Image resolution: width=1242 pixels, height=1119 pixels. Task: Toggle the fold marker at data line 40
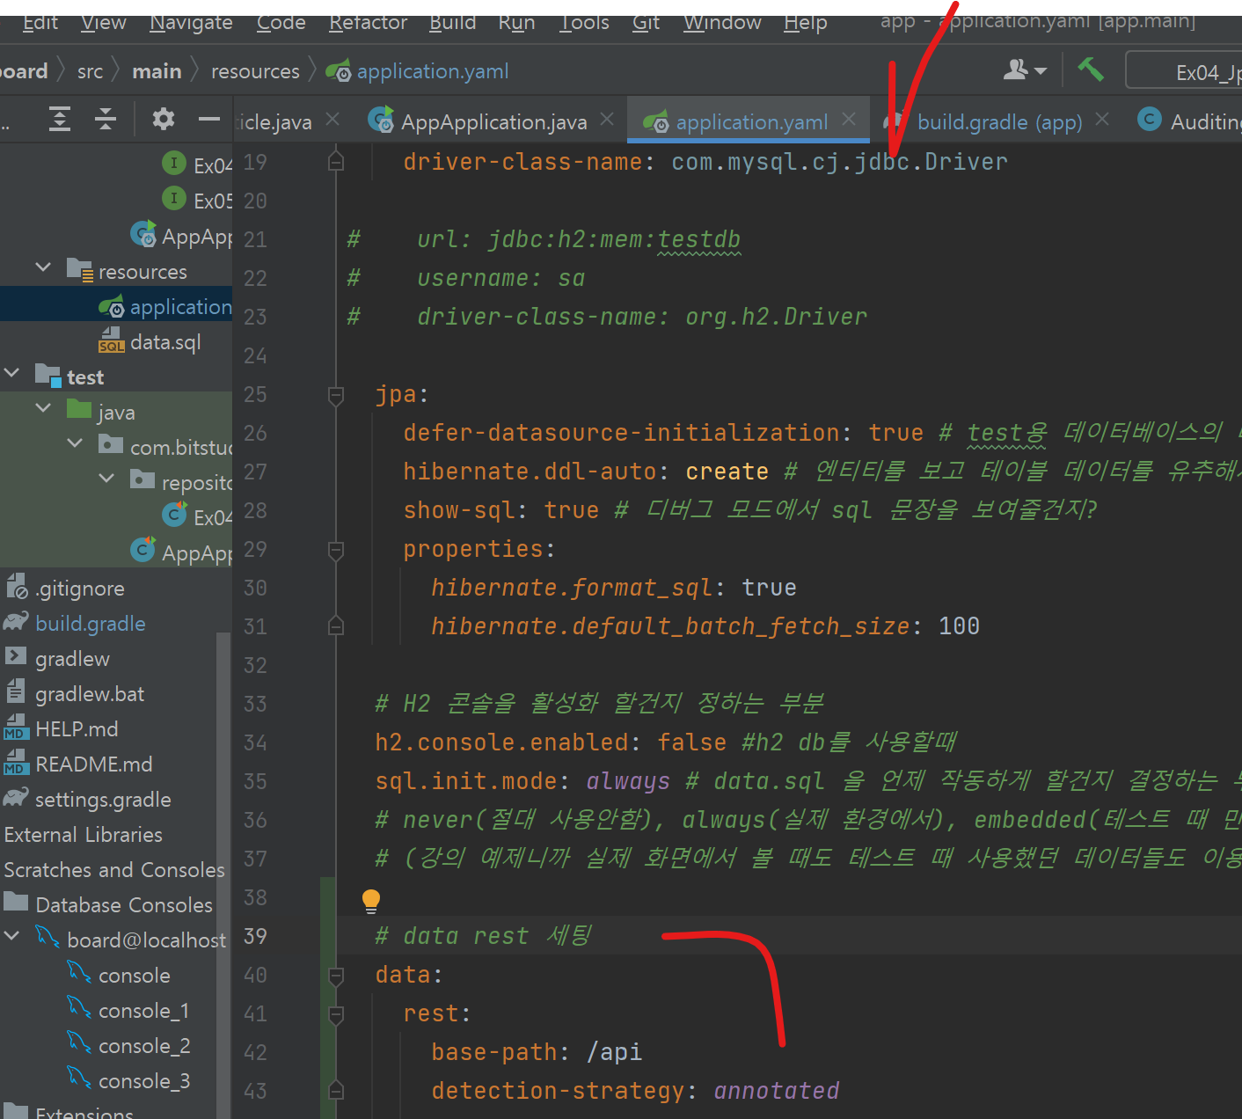pos(336,976)
